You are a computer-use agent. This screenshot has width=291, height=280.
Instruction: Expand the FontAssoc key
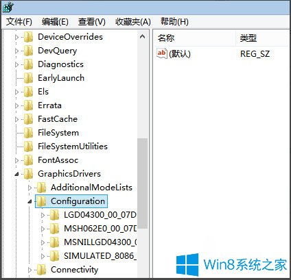pos(16,160)
